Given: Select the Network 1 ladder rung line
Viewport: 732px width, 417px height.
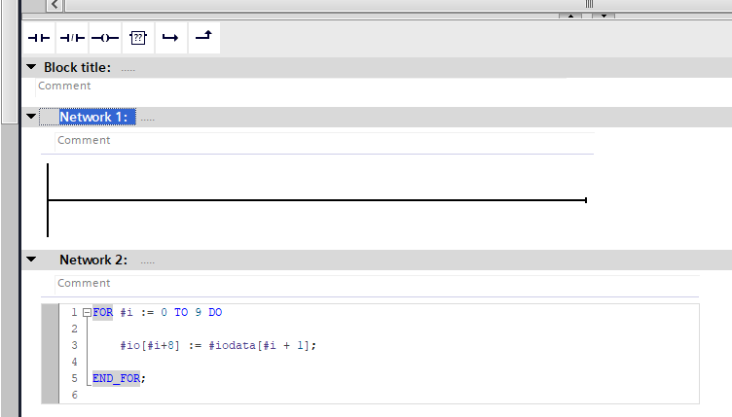Looking at the screenshot, I should coord(317,200).
